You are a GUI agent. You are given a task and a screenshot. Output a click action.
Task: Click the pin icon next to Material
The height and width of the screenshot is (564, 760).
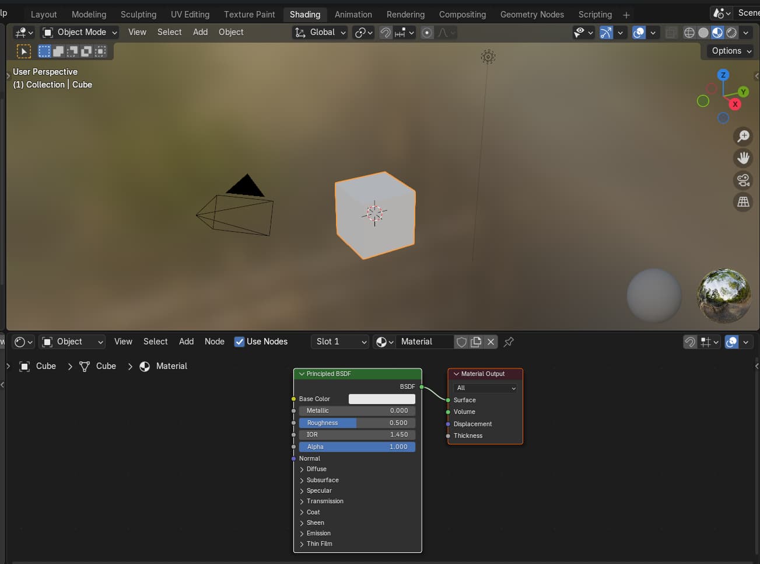coord(509,342)
